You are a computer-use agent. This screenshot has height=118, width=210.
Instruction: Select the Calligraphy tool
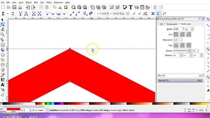[3, 80]
